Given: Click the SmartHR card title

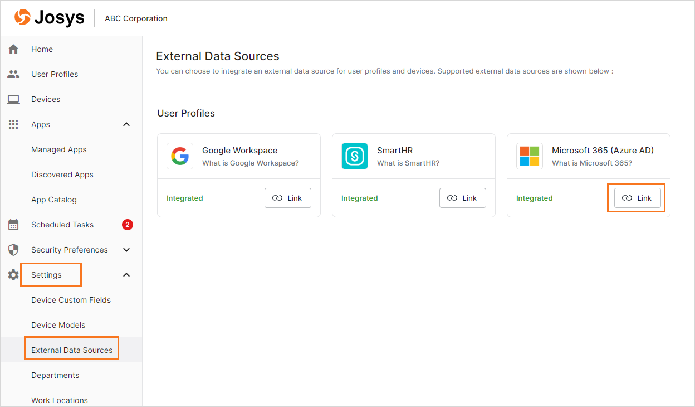Looking at the screenshot, I should point(395,151).
